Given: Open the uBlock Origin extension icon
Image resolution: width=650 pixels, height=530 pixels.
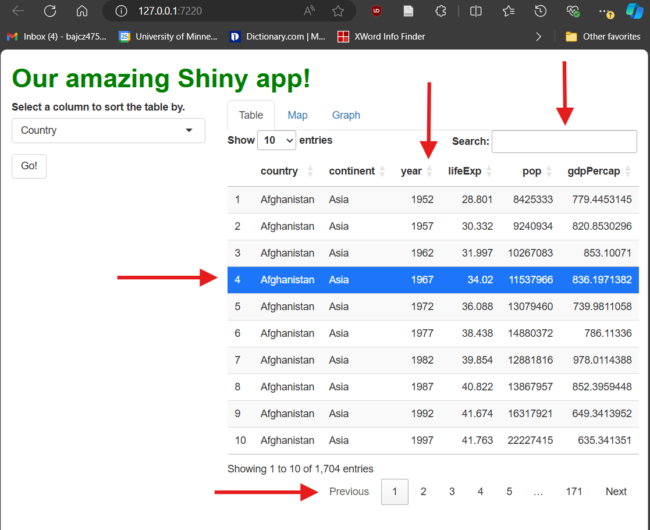Looking at the screenshot, I should (376, 11).
